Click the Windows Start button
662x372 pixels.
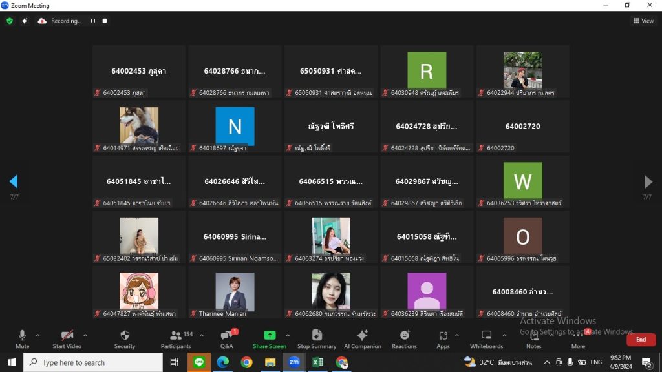coord(12,362)
